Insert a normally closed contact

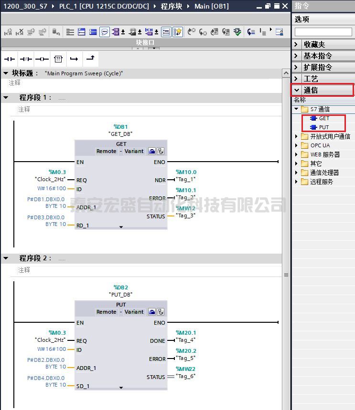coord(26,59)
